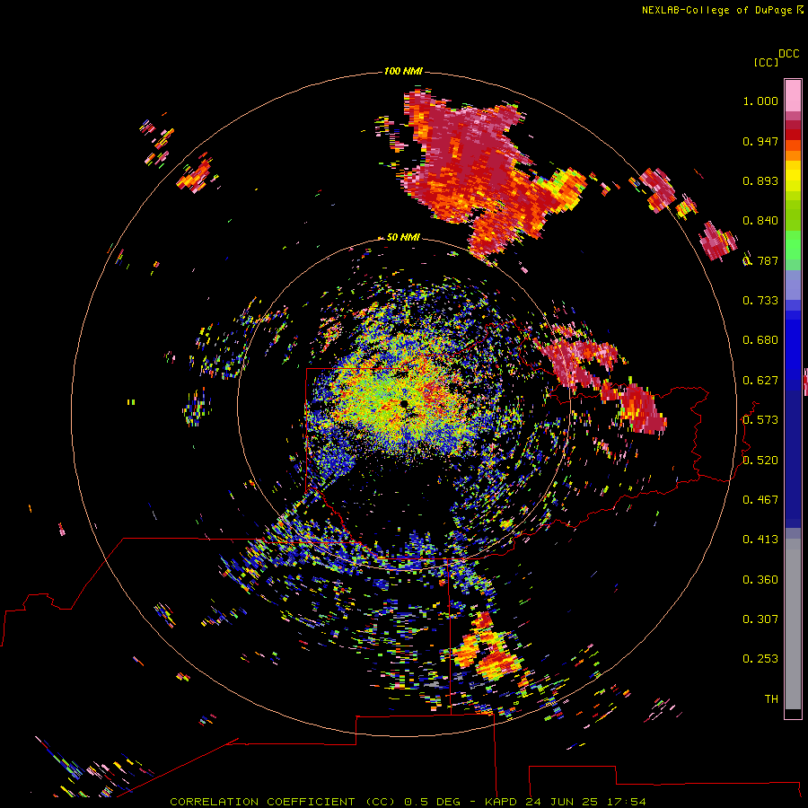This screenshot has height=808, width=808.
Task: Click the 0.467 color scale label
Action: click(x=760, y=500)
